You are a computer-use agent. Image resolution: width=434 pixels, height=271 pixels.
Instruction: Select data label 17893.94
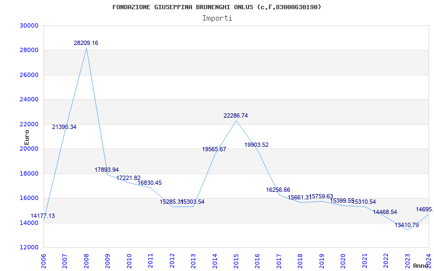pyautogui.click(x=106, y=170)
